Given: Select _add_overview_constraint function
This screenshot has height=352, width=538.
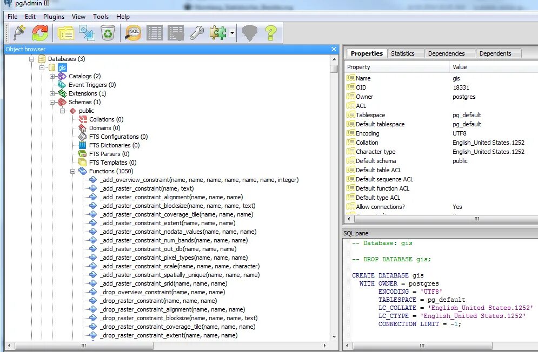Looking at the screenshot, I should [199, 180].
